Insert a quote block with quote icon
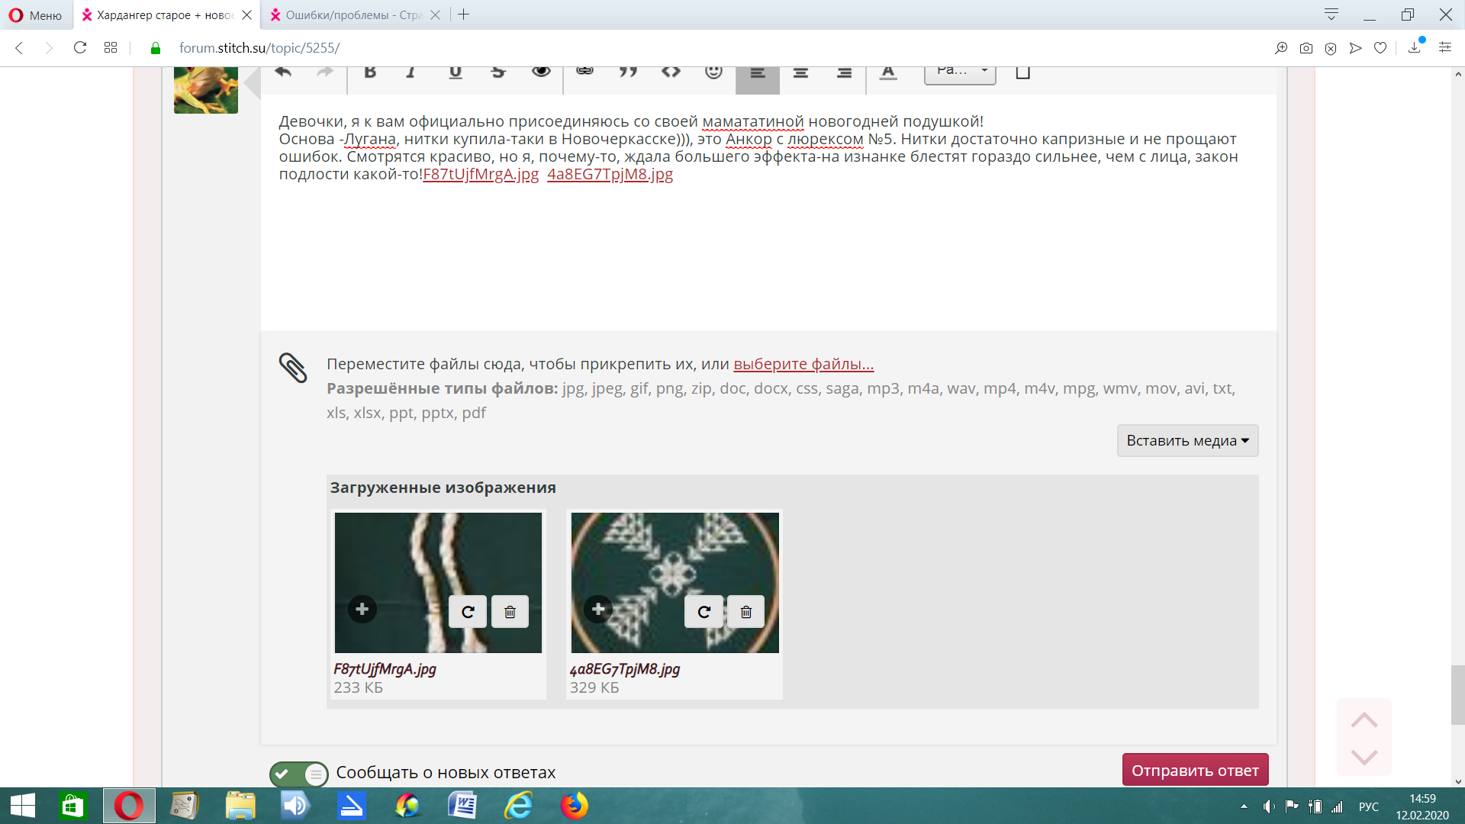 (627, 72)
